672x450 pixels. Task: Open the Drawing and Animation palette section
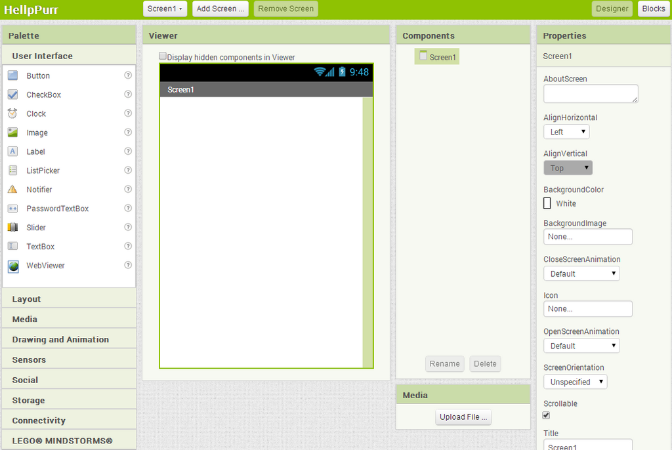click(69, 339)
